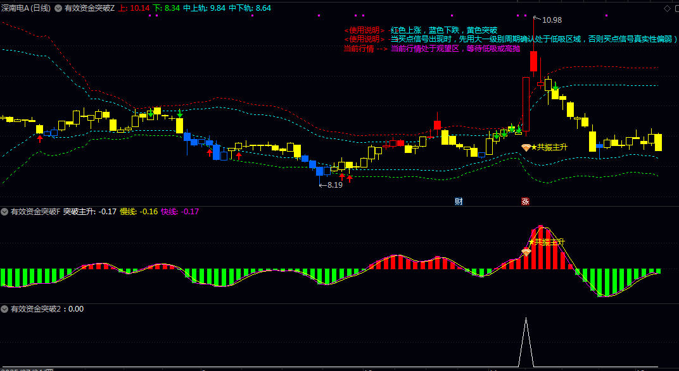
Task: Click the 中上轨: 9.84 value
Action: (205, 8)
